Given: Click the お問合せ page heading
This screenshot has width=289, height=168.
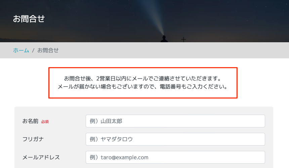Looking at the screenshot, I should pos(29,19).
